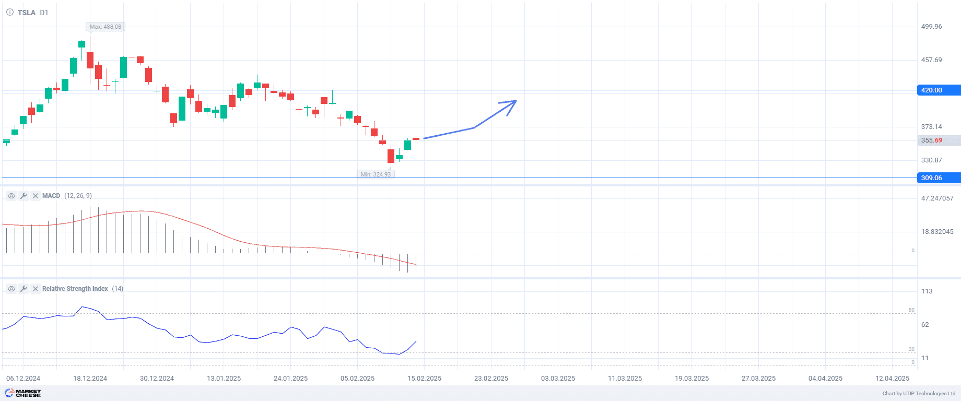Click MACD scale value 47.247057
961x401 pixels.
click(x=937, y=198)
